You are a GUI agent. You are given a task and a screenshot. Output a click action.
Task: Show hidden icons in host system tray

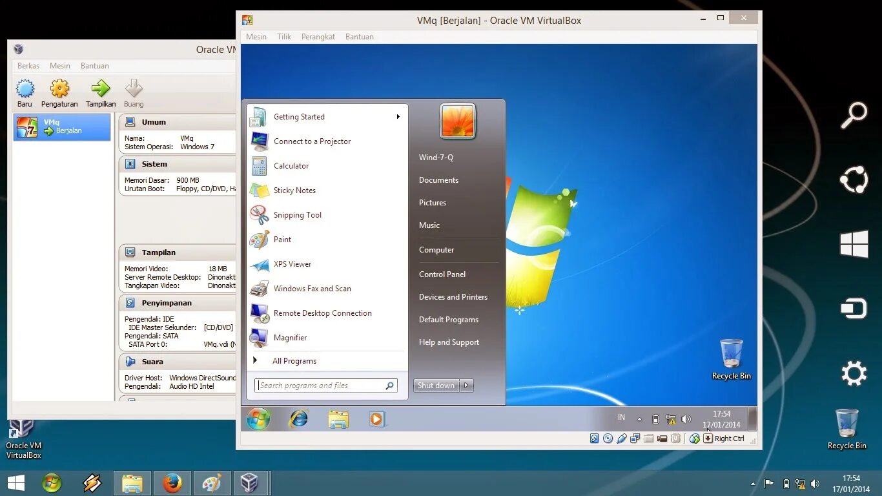(x=753, y=484)
